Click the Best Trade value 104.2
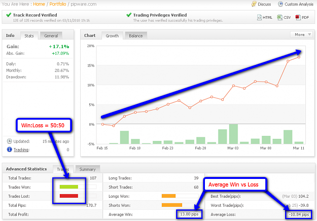Image resolution: width=317 pixels, height=221 pixels. [x=303, y=196]
